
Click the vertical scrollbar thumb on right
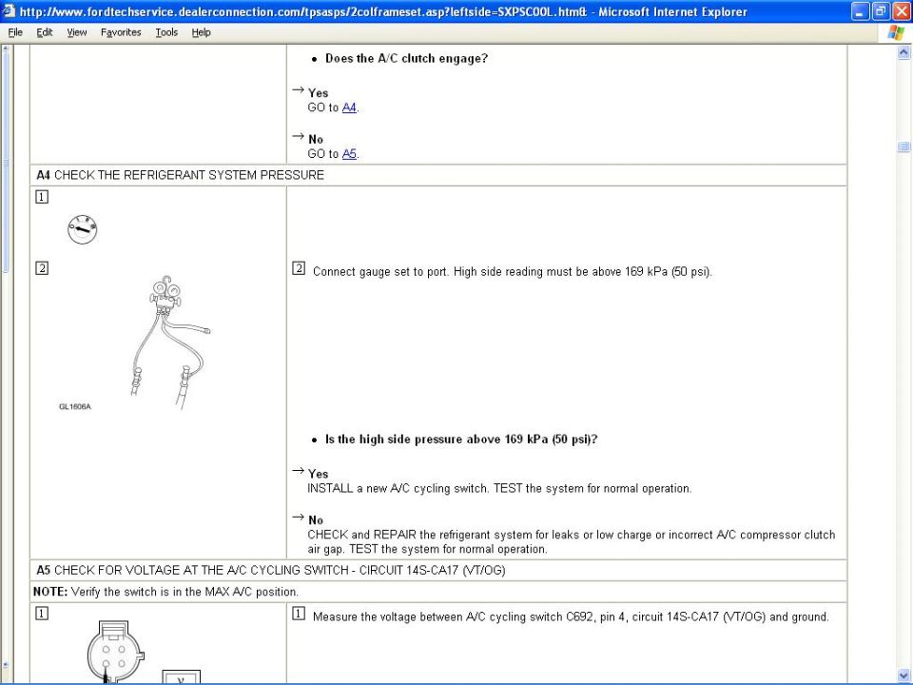[x=903, y=147]
